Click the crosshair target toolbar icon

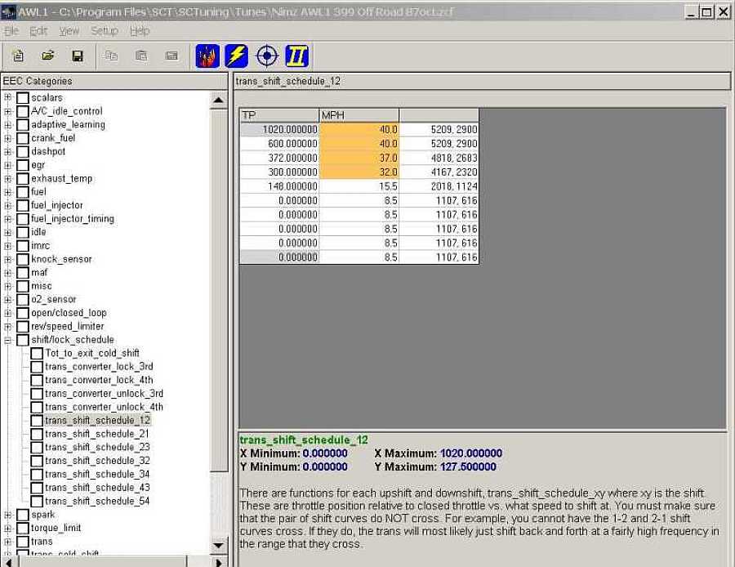[x=267, y=56]
